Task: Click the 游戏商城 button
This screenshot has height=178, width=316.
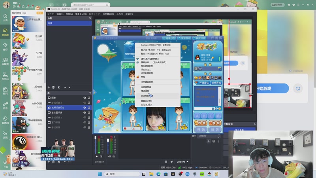Action: pyautogui.click(x=216, y=83)
